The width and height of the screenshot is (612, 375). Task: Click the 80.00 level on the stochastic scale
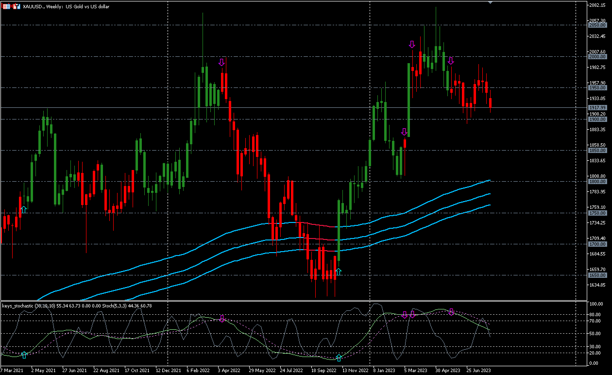coord(595,315)
